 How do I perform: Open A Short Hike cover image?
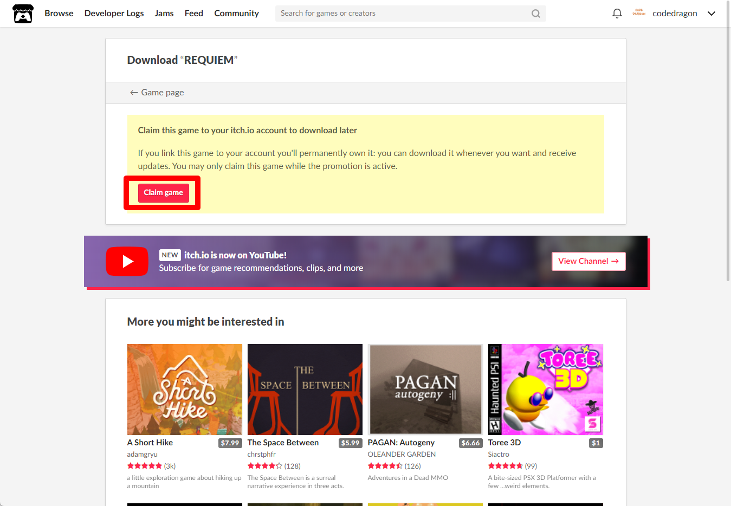tap(184, 390)
